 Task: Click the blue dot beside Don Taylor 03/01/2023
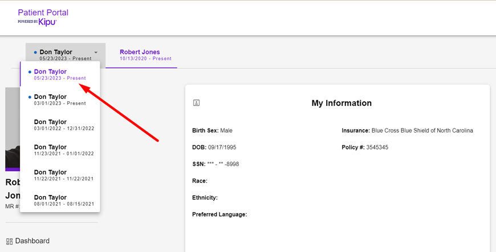[30, 97]
